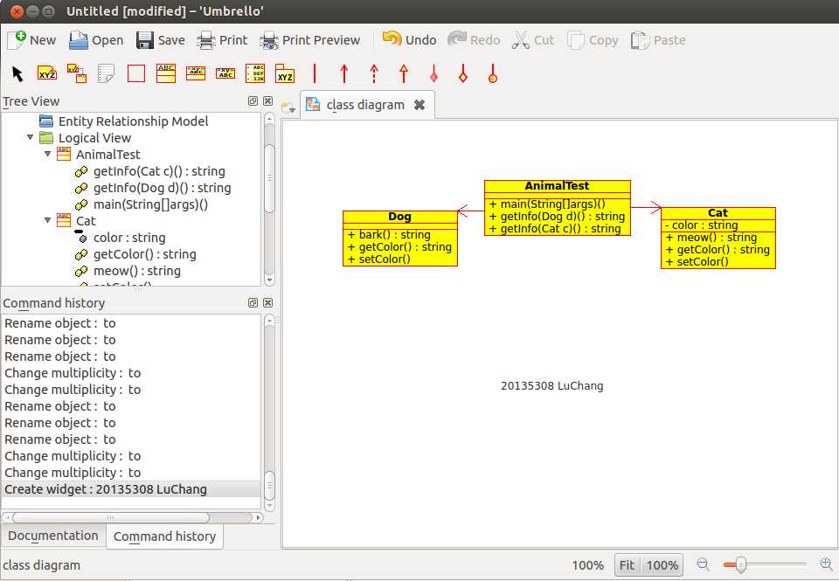
Task: Click the Fit zoom button
Action: [627, 565]
